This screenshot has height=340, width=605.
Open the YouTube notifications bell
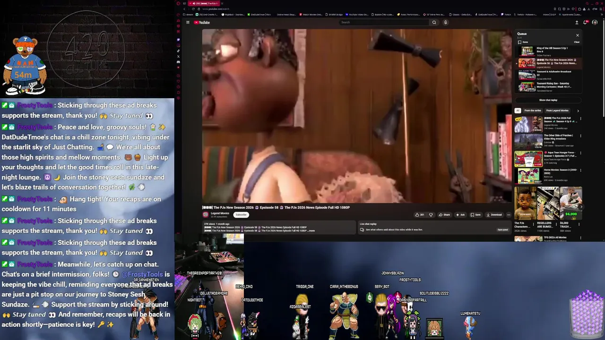pyautogui.click(x=586, y=22)
